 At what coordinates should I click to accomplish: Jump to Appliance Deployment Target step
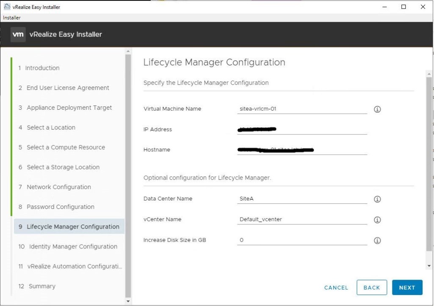click(69, 108)
